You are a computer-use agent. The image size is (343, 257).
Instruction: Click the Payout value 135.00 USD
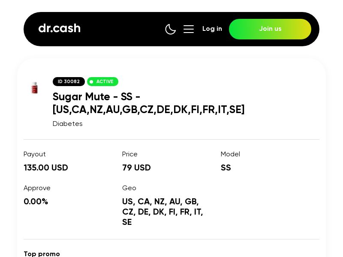(x=46, y=168)
